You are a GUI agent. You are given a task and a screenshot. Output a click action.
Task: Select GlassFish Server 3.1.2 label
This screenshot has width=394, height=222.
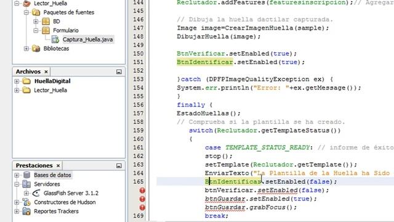pyautogui.click(x=71, y=193)
